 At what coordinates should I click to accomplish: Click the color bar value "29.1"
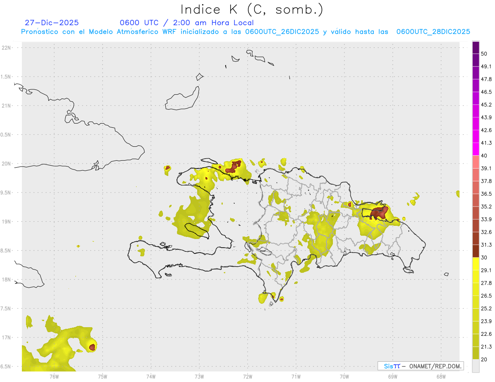tap(486, 270)
